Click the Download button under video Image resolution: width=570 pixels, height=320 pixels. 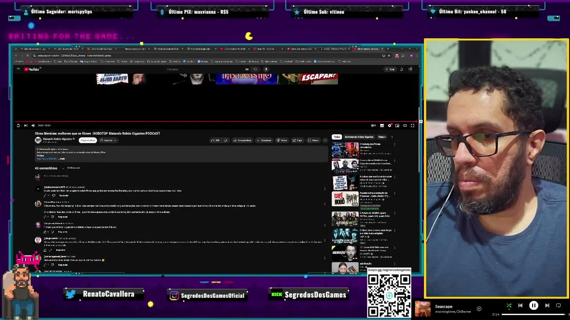[264, 140]
